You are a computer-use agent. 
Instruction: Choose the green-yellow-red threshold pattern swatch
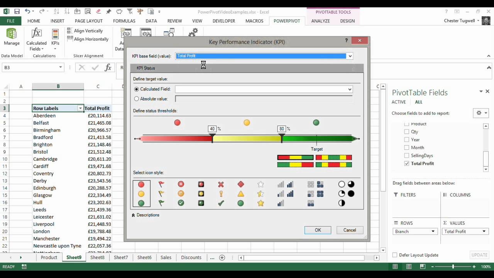295,165
